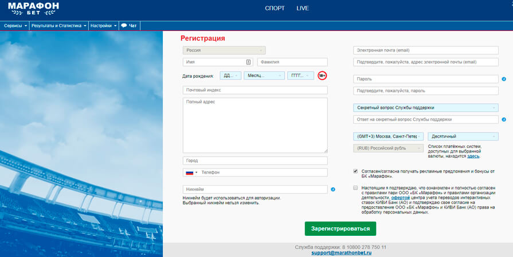
Task: Go to the СПОРТ section
Action: 275,9
